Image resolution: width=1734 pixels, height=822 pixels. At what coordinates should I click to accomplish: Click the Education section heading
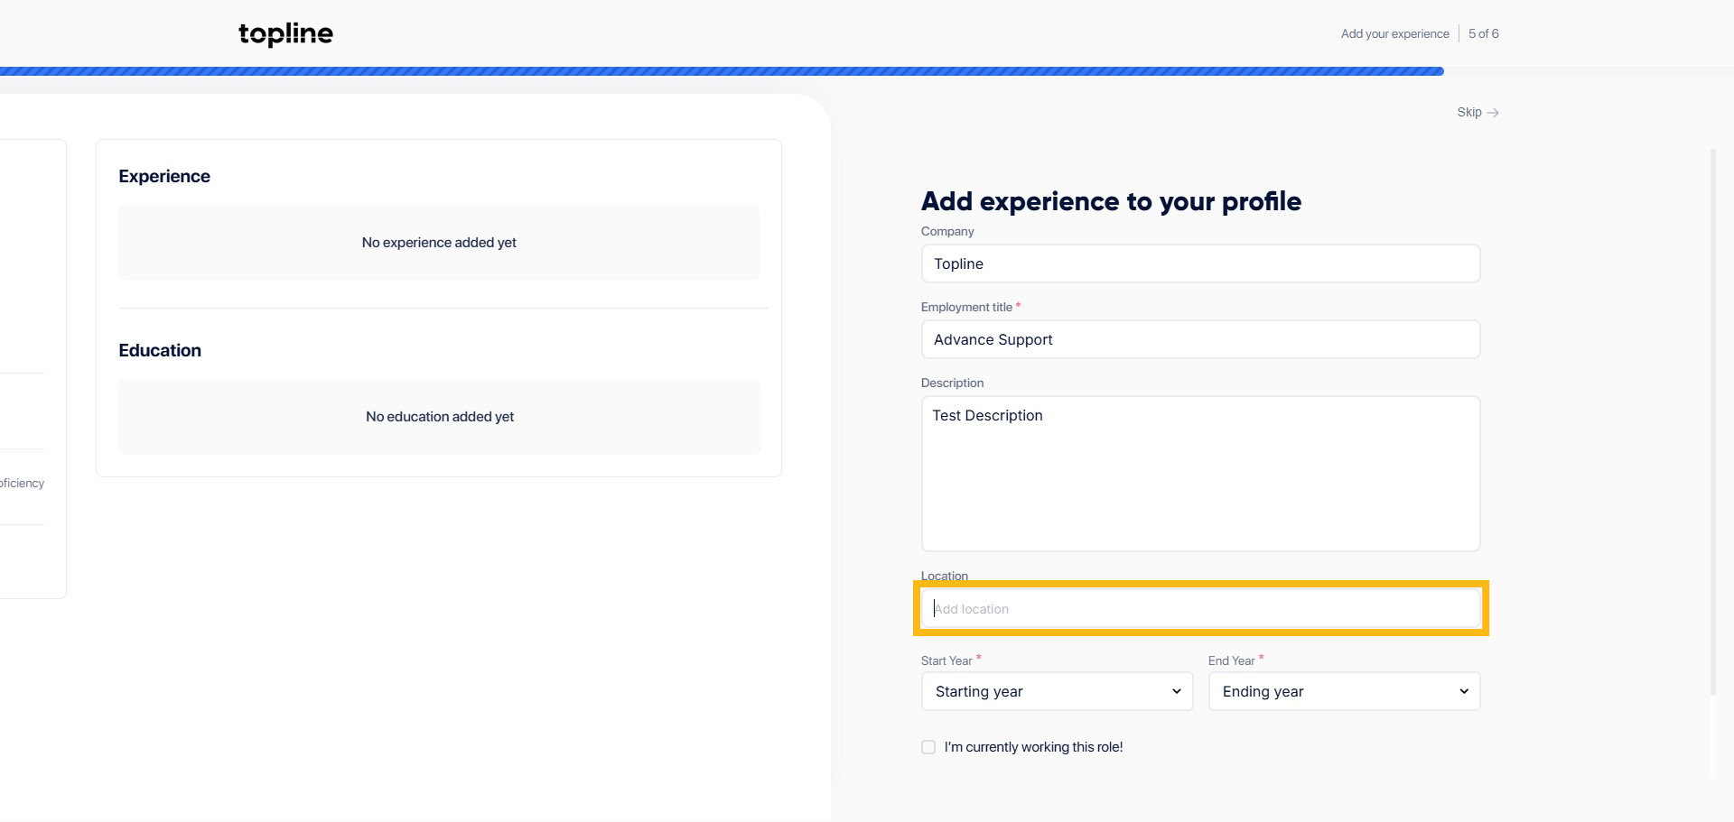pos(160,351)
